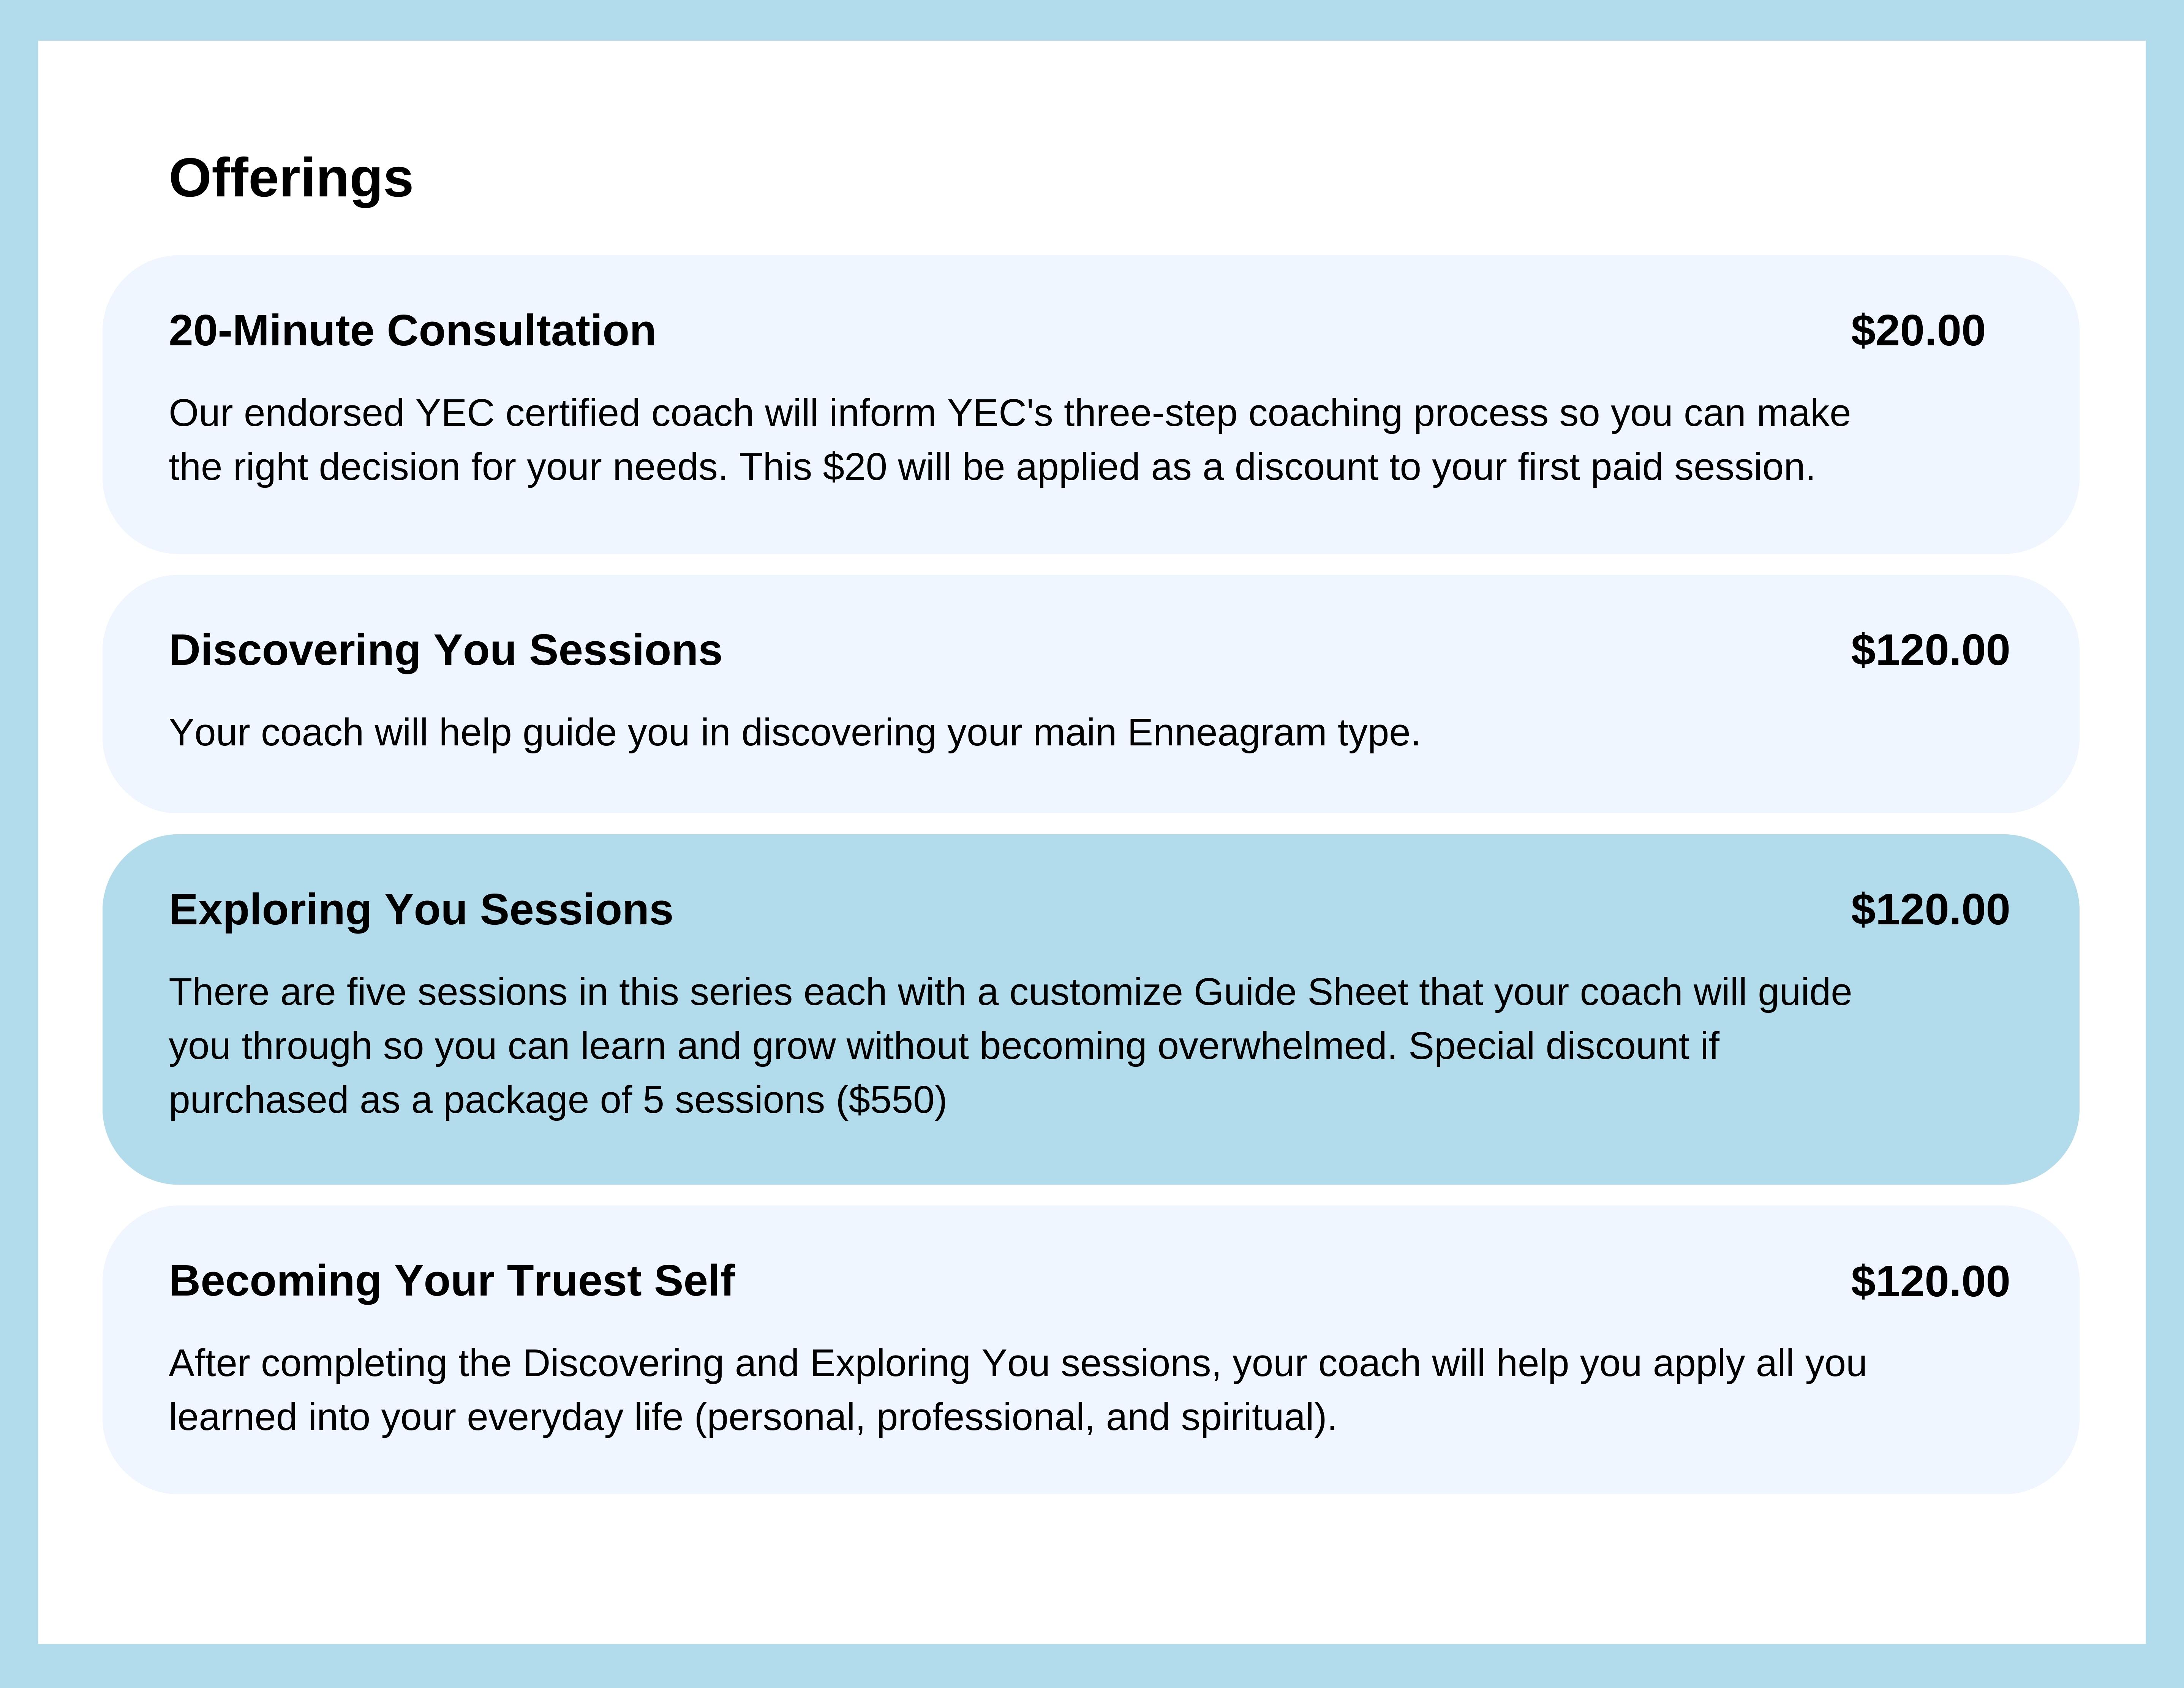Select the Becoming Your Truest Self title
Viewport: 2184px width, 1688px height.
(452, 1281)
